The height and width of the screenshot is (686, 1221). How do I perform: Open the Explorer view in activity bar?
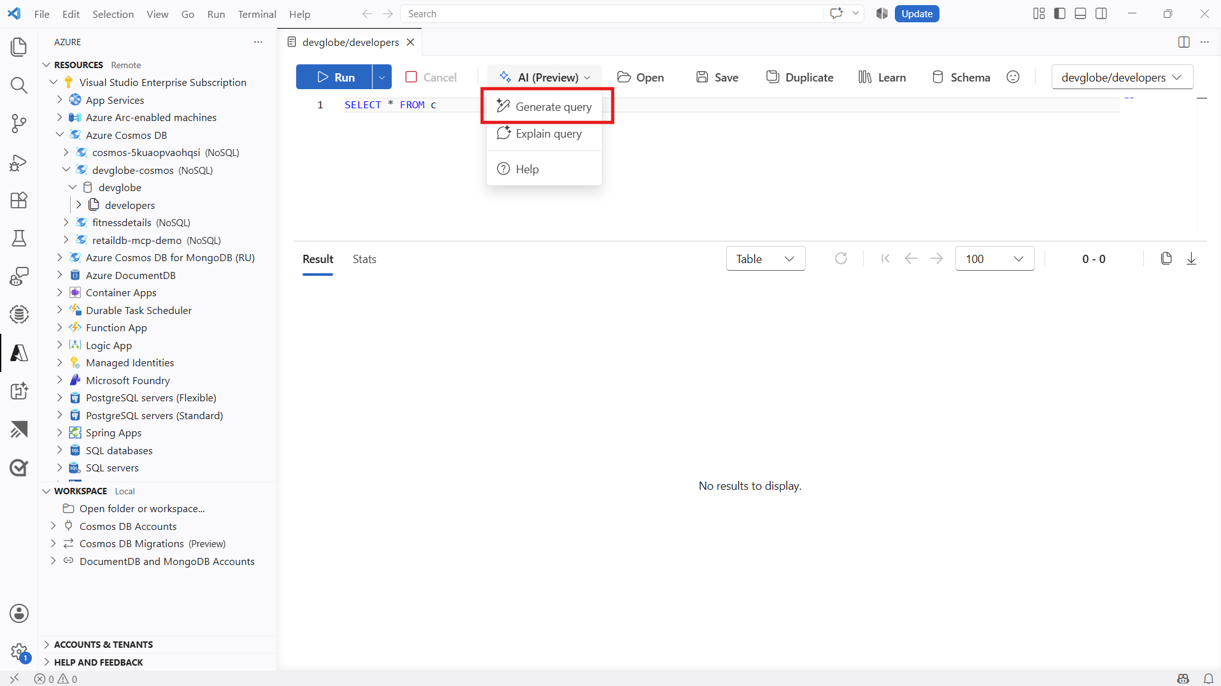click(19, 46)
